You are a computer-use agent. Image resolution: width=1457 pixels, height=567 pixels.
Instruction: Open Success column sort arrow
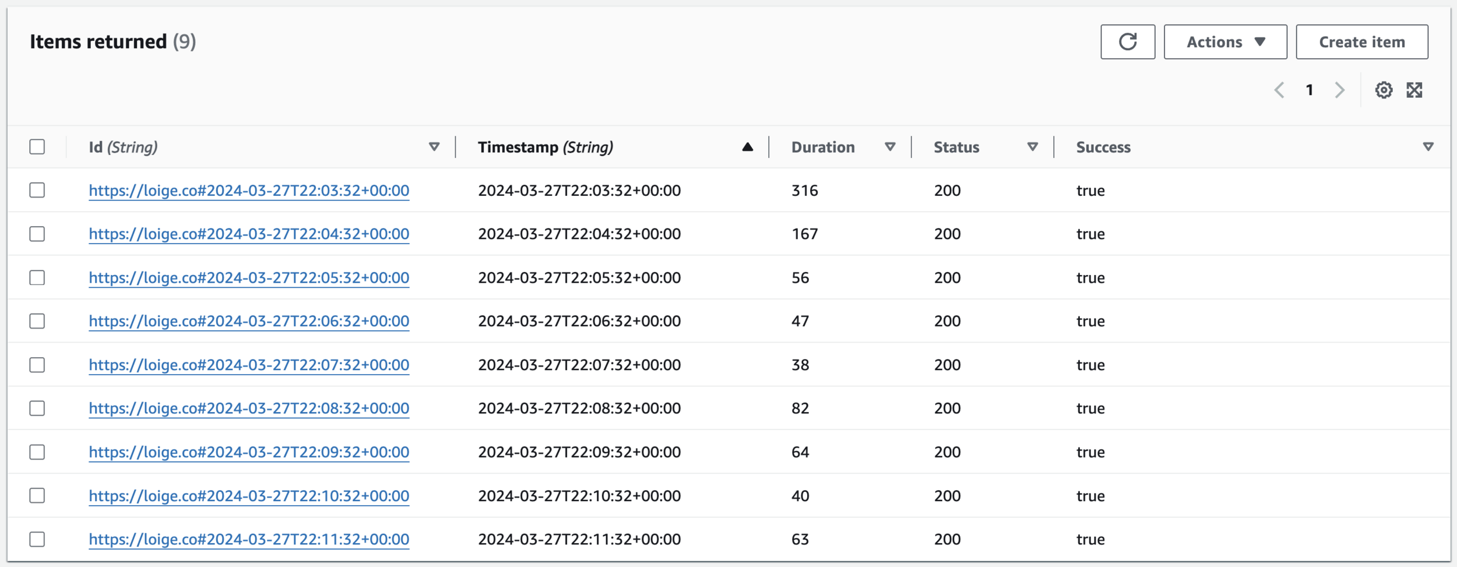(x=1428, y=147)
